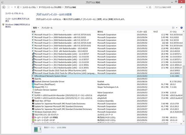The height and width of the screenshot is (135, 186).
Task: Click the Windows Essentials 2012 icon
Action: tap(33, 112)
